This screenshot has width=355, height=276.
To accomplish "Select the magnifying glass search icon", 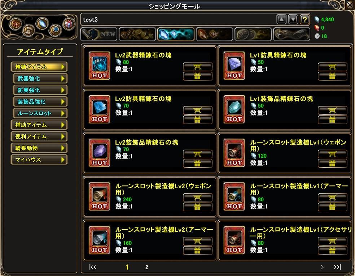I will (x=55, y=30).
